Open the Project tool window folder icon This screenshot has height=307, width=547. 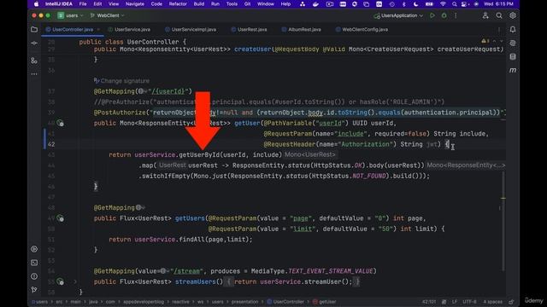click(x=34, y=30)
